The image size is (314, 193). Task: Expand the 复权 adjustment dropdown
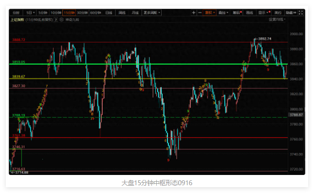(209, 13)
